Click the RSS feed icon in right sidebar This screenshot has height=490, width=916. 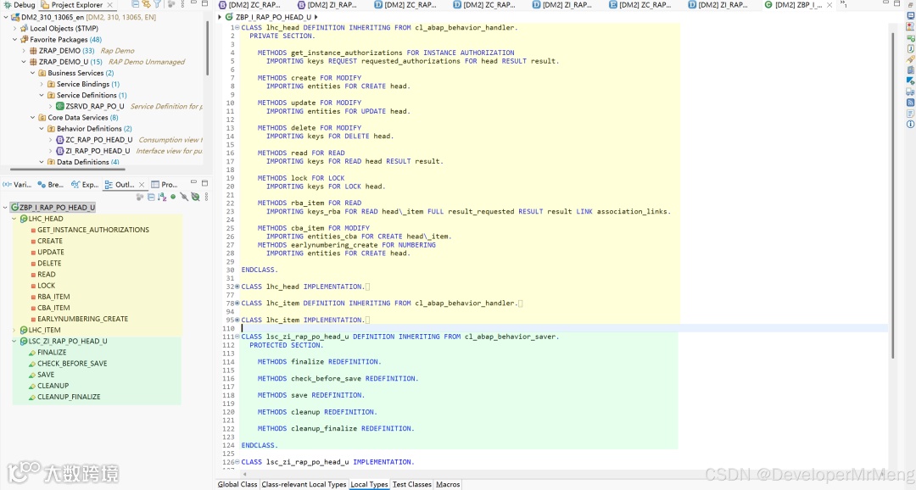(910, 103)
